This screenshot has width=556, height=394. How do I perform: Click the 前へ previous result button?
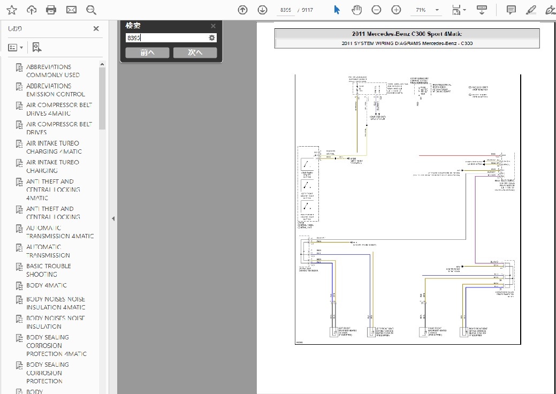coord(147,52)
